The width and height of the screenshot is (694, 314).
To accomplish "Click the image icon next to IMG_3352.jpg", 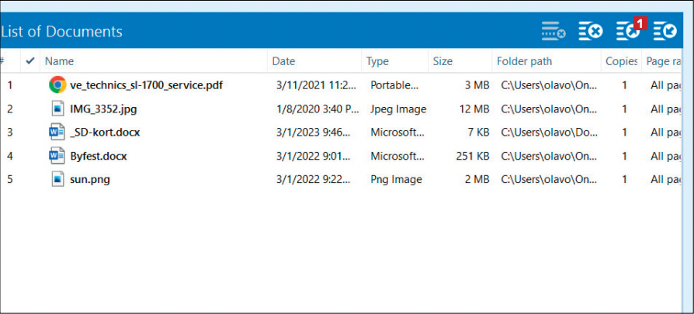I will [x=57, y=109].
